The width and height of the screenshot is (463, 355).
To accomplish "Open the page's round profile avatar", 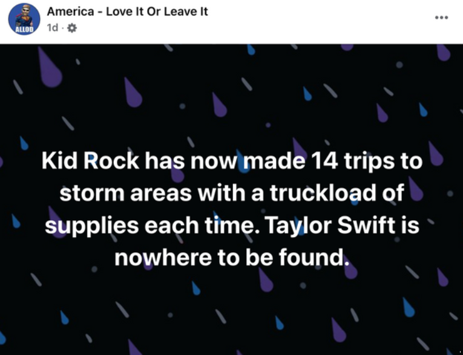I will click(x=24, y=20).
